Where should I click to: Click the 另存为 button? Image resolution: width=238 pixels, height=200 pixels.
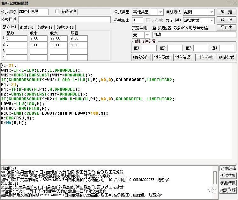pyautogui.click(x=226, y=28)
